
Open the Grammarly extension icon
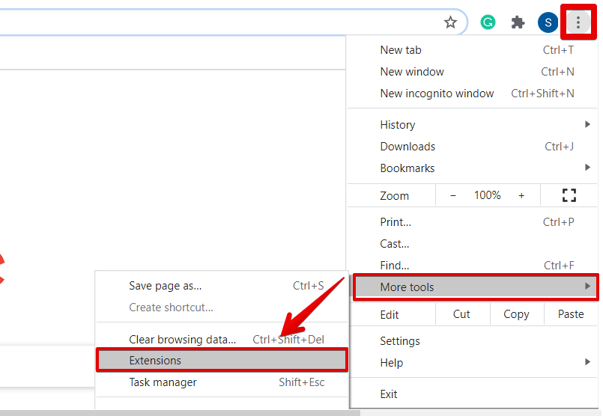pyautogui.click(x=488, y=22)
